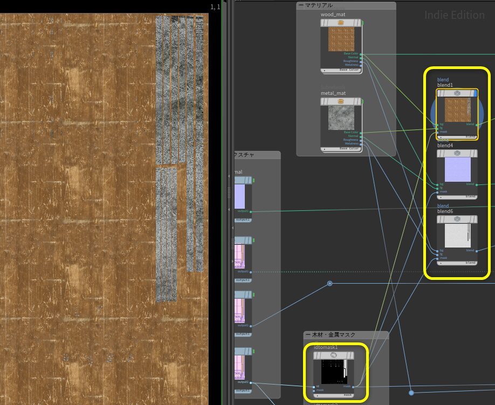Collapse the 木材・金属マスク network box
Image resolution: width=495 pixels, height=405 pixels.
(308, 335)
